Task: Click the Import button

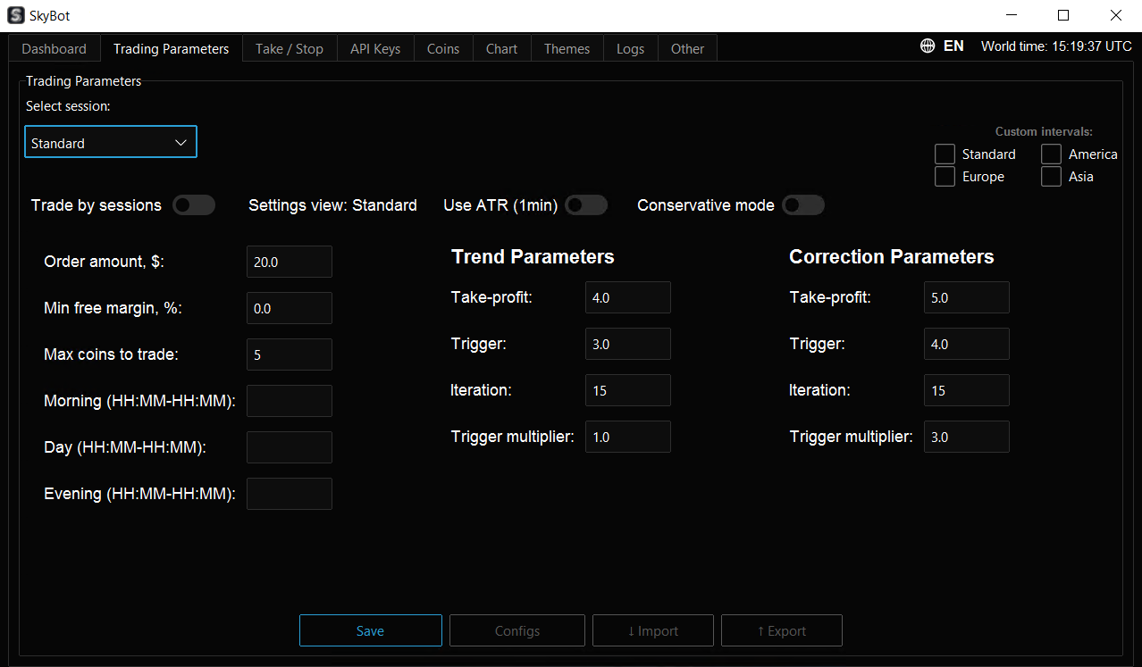Action: coord(653,630)
